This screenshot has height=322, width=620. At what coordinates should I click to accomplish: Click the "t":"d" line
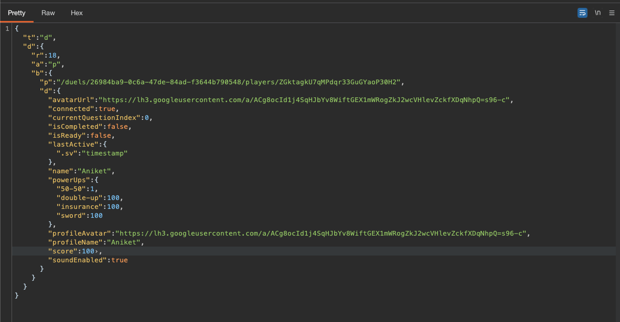(x=39, y=38)
